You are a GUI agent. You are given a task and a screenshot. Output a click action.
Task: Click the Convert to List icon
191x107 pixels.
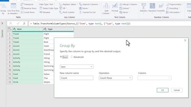point(80,12)
